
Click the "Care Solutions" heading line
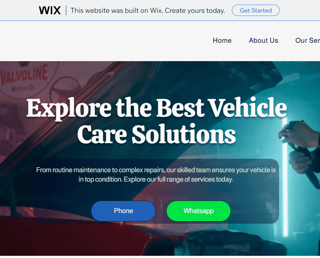(157, 134)
